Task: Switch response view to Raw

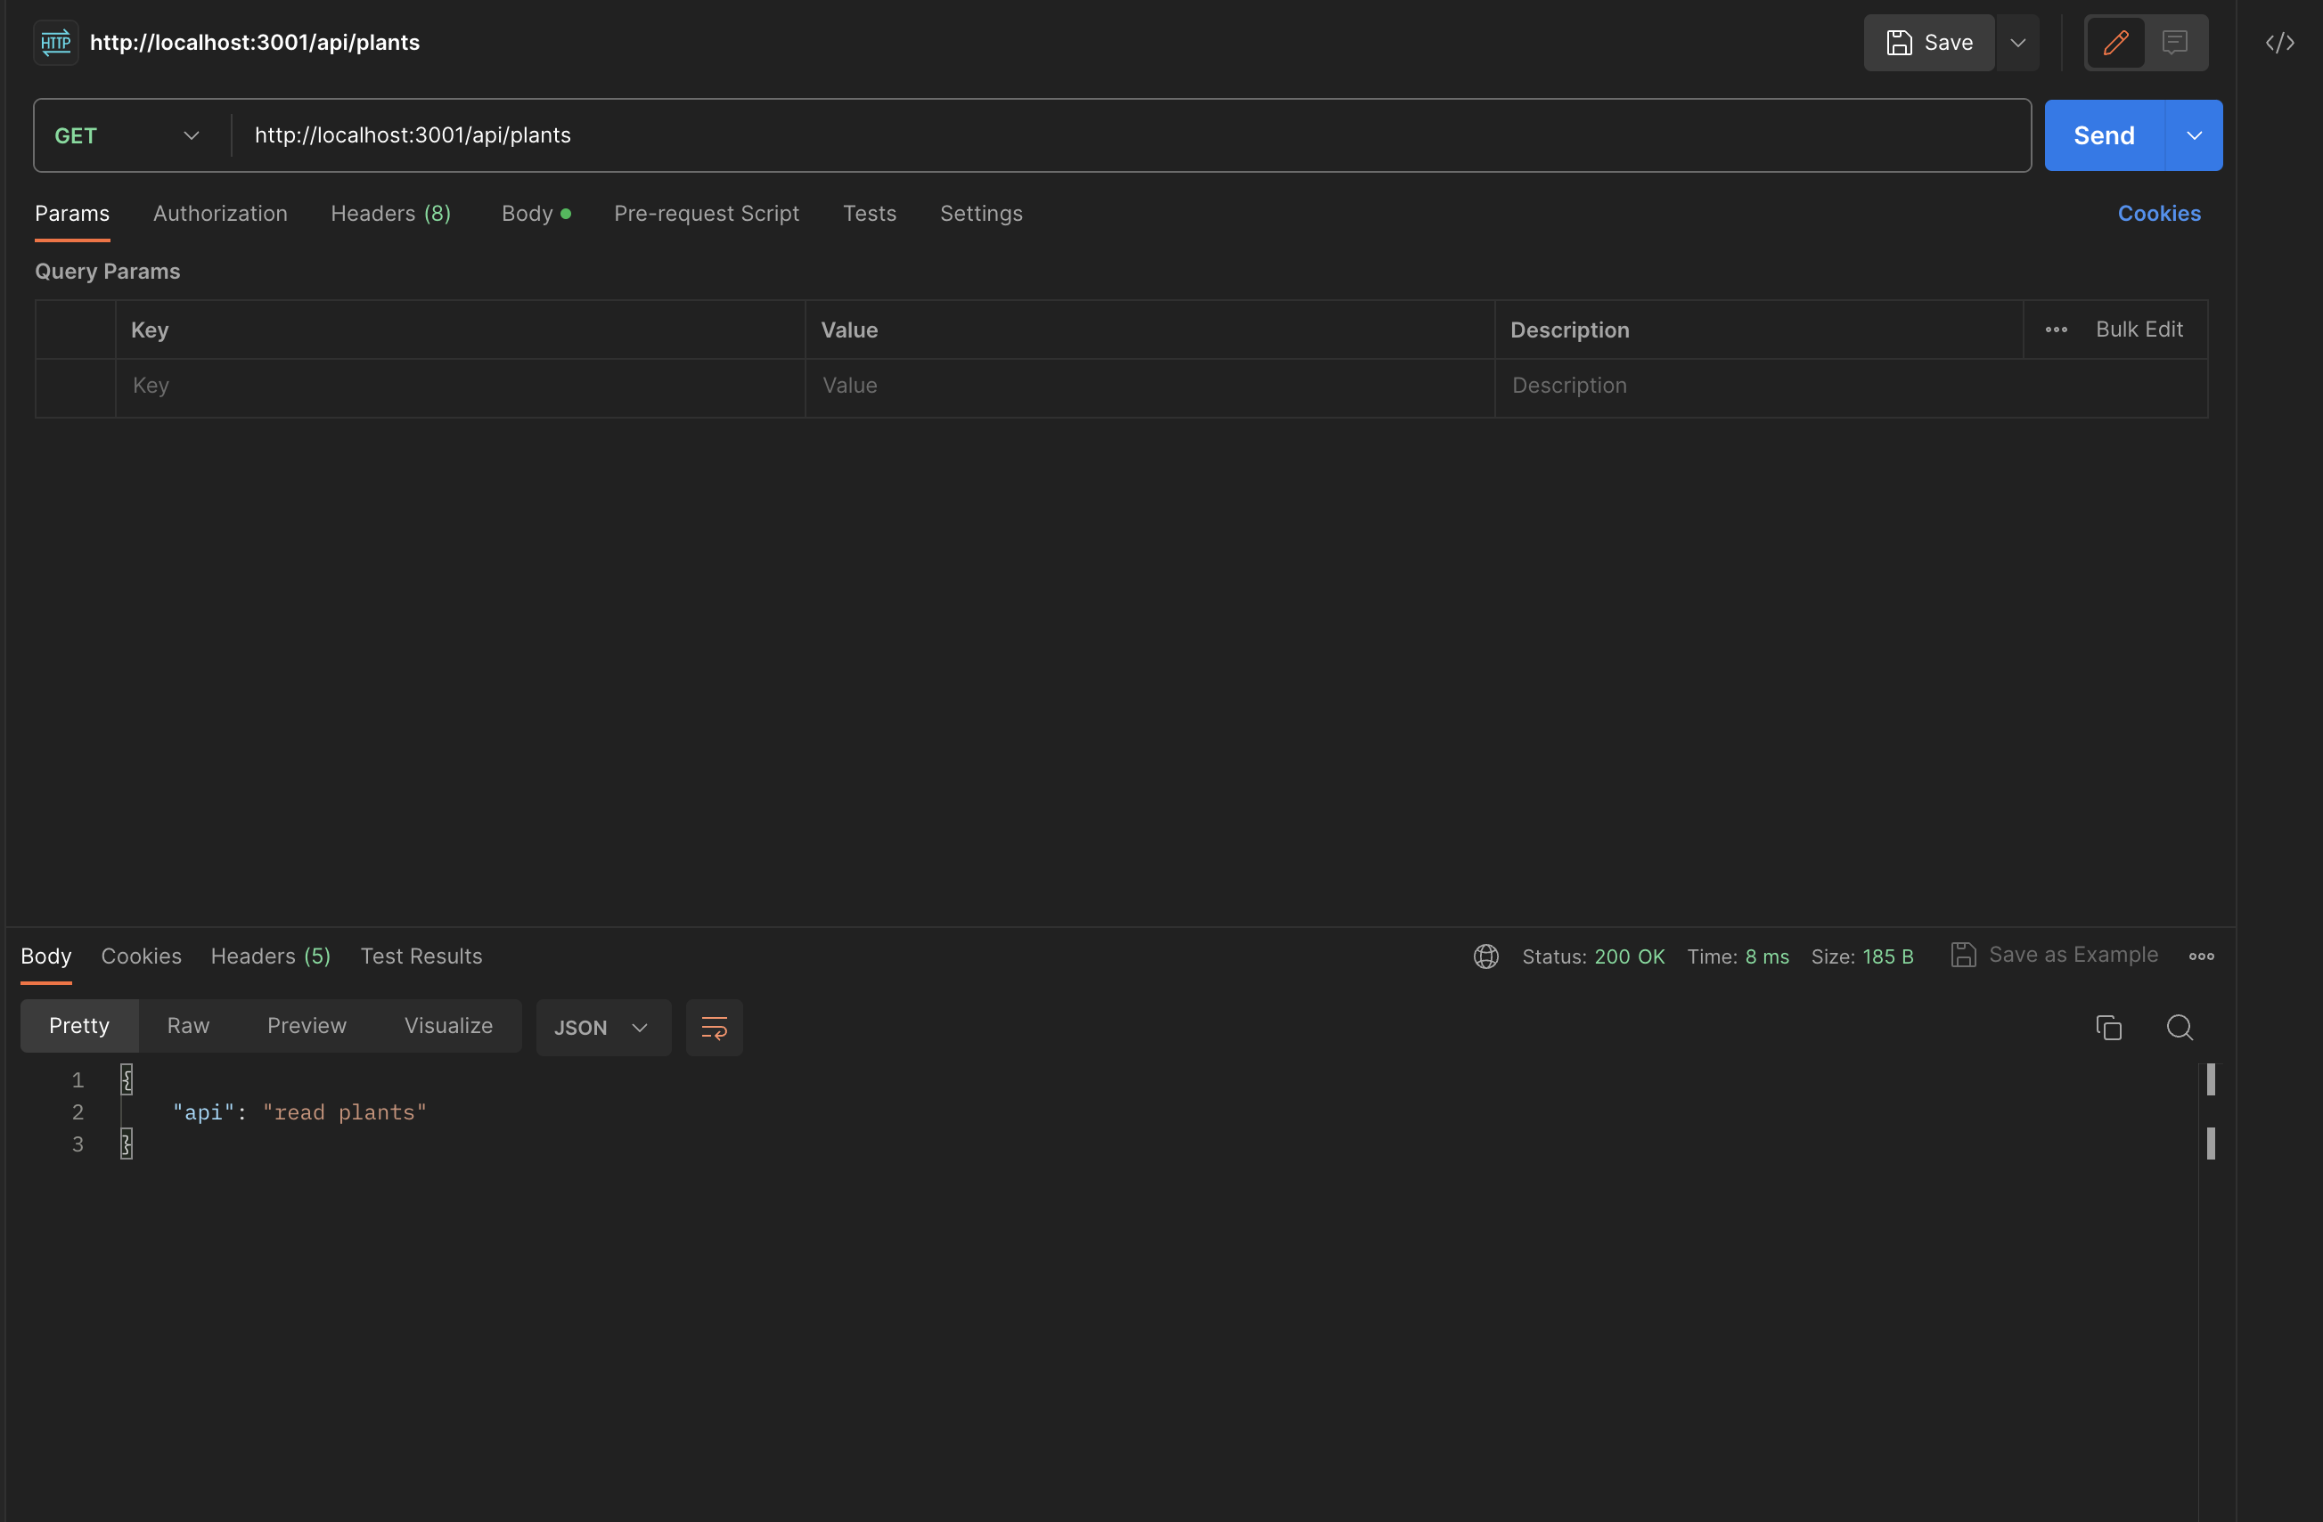Action: point(187,1025)
